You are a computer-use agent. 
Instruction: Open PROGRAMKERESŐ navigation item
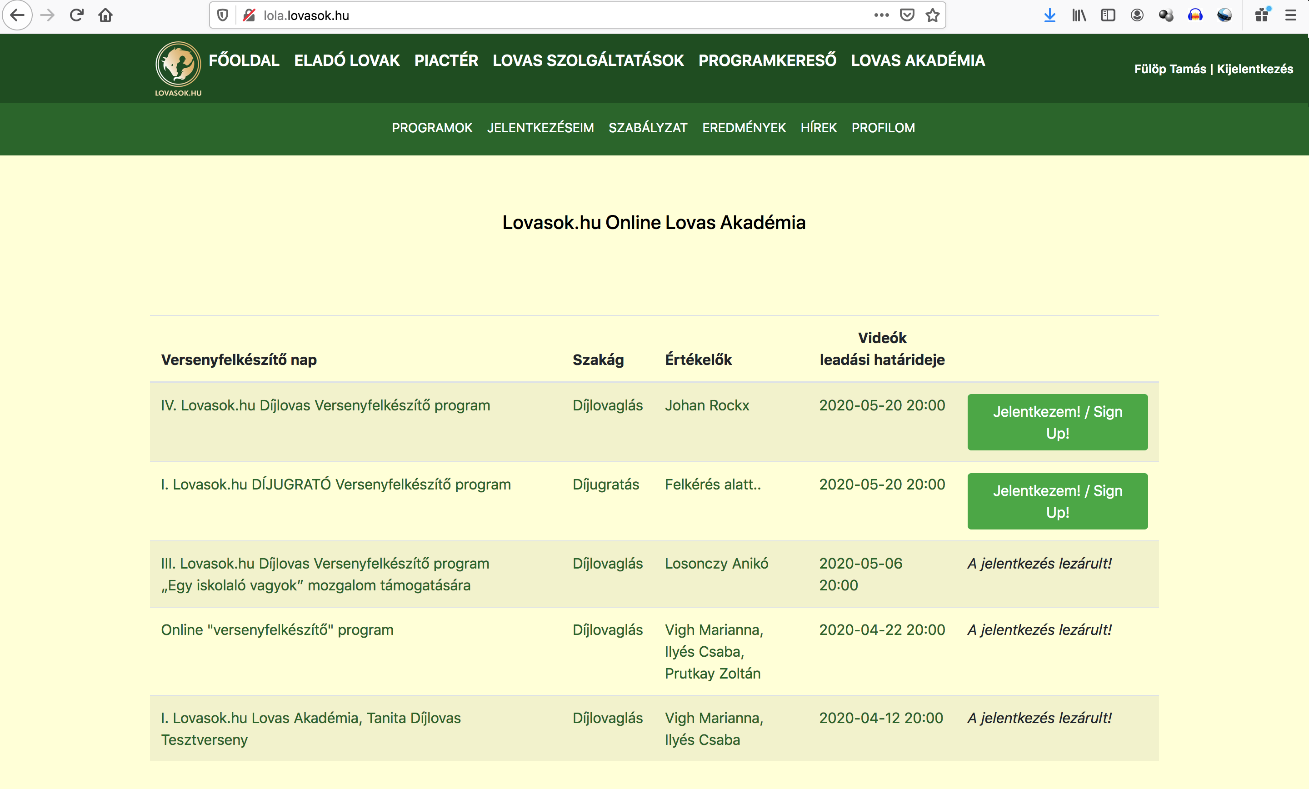click(767, 60)
